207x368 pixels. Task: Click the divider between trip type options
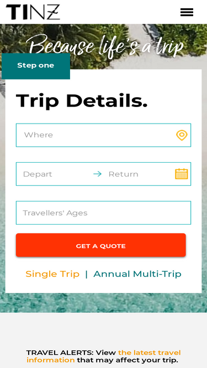point(86,274)
